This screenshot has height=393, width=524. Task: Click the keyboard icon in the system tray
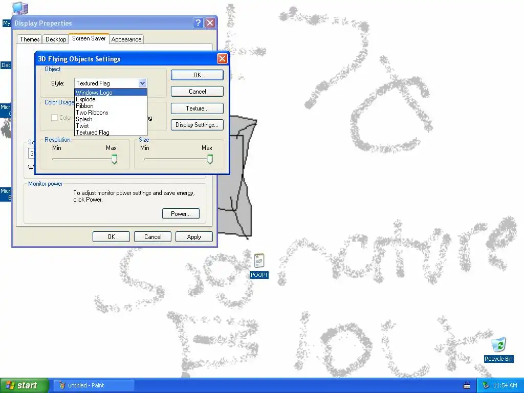click(467, 386)
